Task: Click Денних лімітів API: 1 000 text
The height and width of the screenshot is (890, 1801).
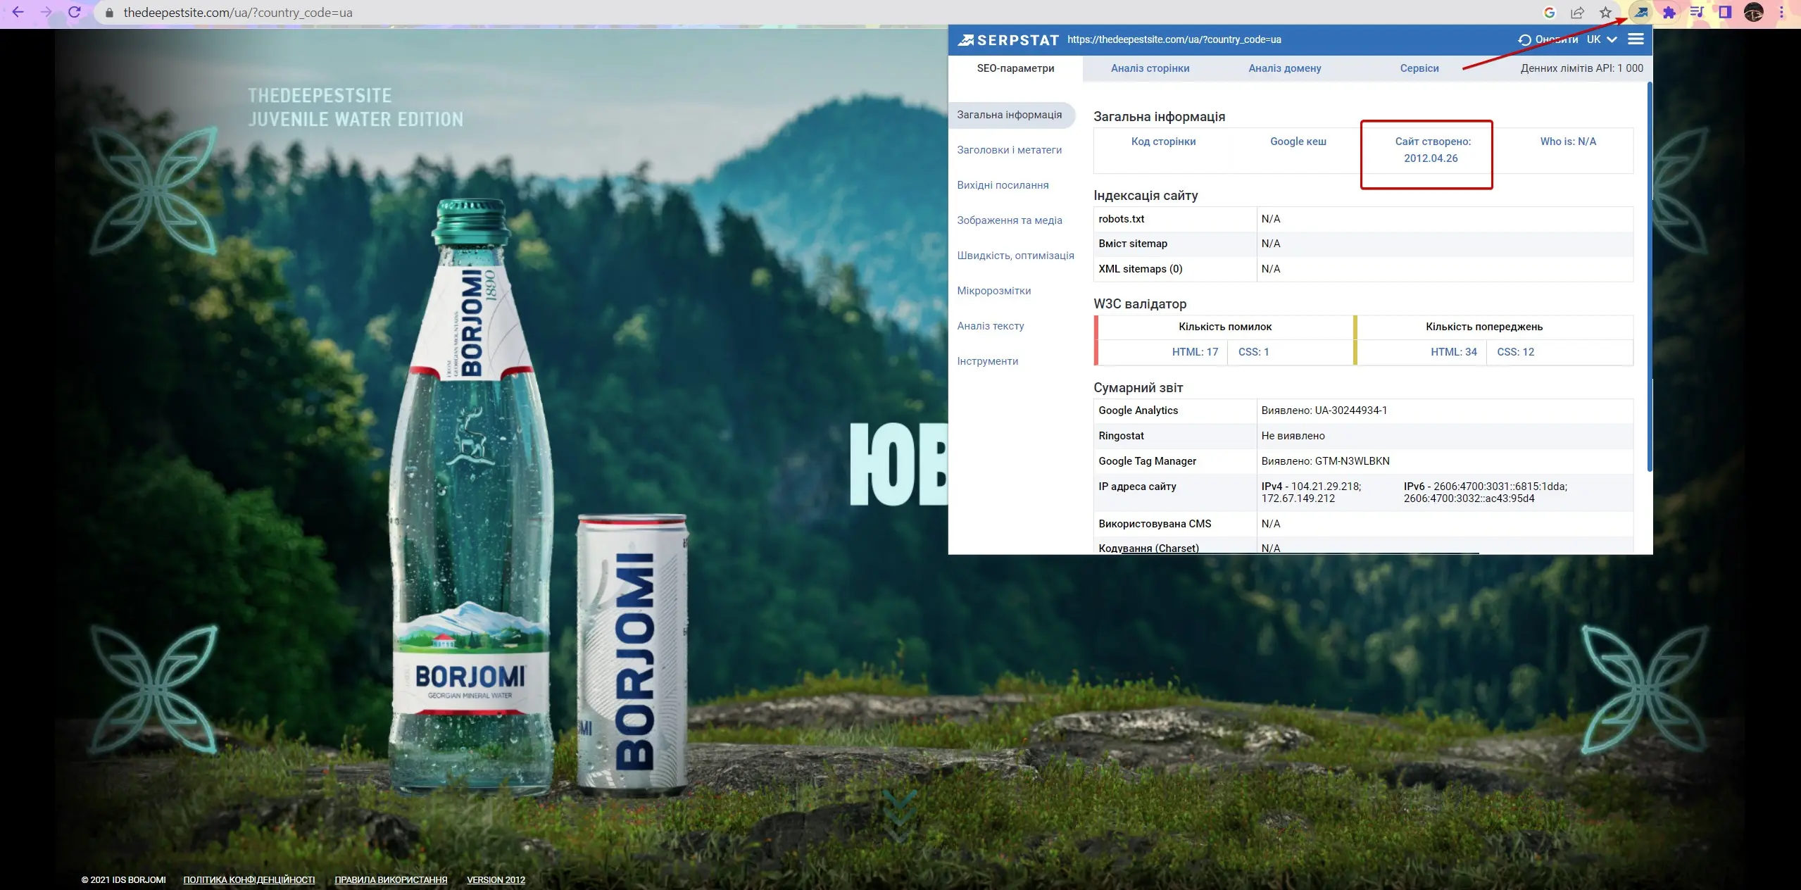Action: coord(1581,68)
